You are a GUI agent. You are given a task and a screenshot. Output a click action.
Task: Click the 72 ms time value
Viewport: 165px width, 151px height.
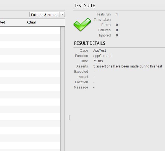[98, 61]
